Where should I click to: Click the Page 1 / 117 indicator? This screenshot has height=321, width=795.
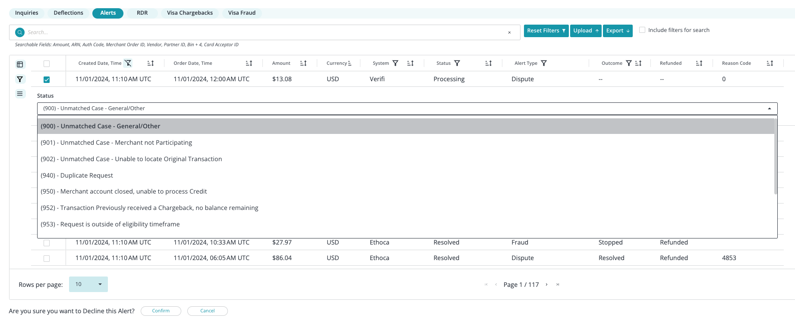(521, 285)
